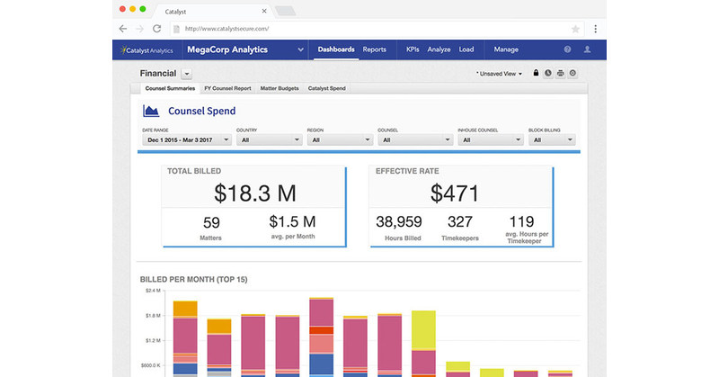Click the large yellow bar segment
719x377 pixels.
pyautogui.click(x=423, y=330)
